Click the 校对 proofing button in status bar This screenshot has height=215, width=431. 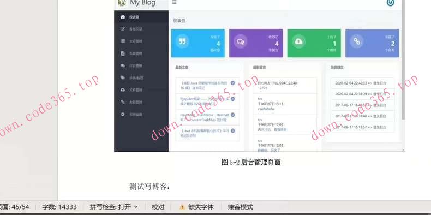point(158,207)
